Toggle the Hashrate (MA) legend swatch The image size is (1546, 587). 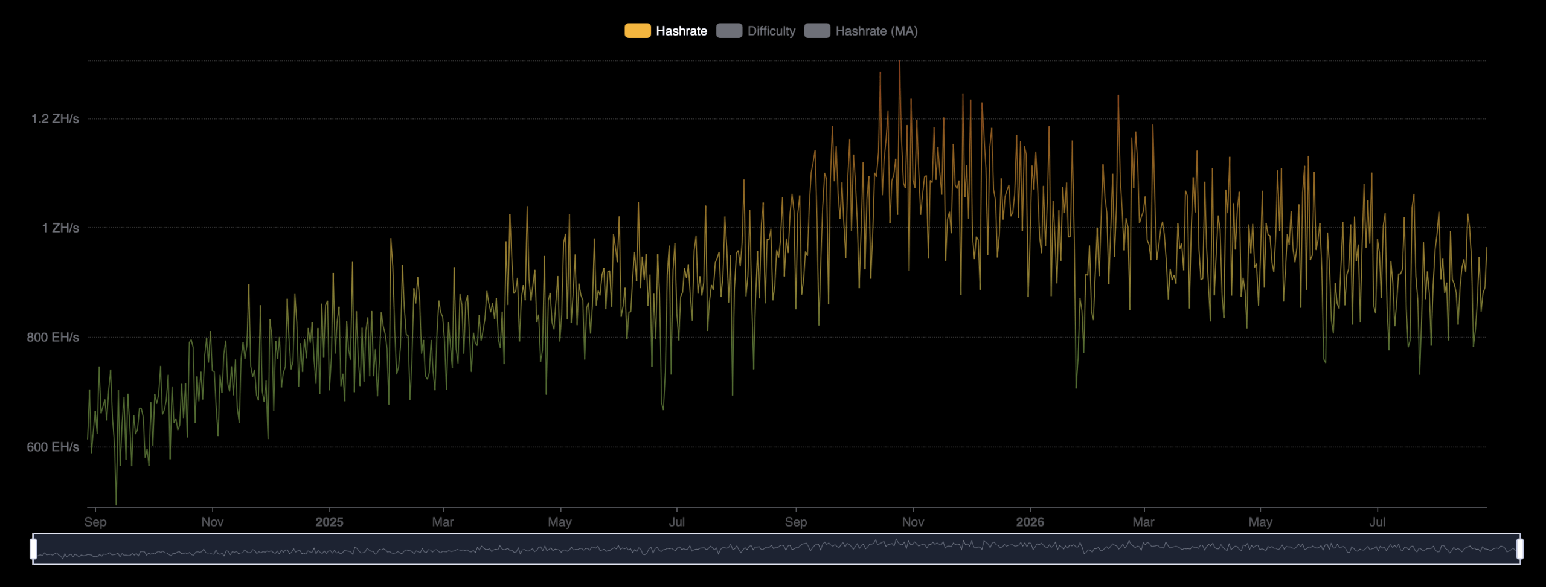[817, 31]
